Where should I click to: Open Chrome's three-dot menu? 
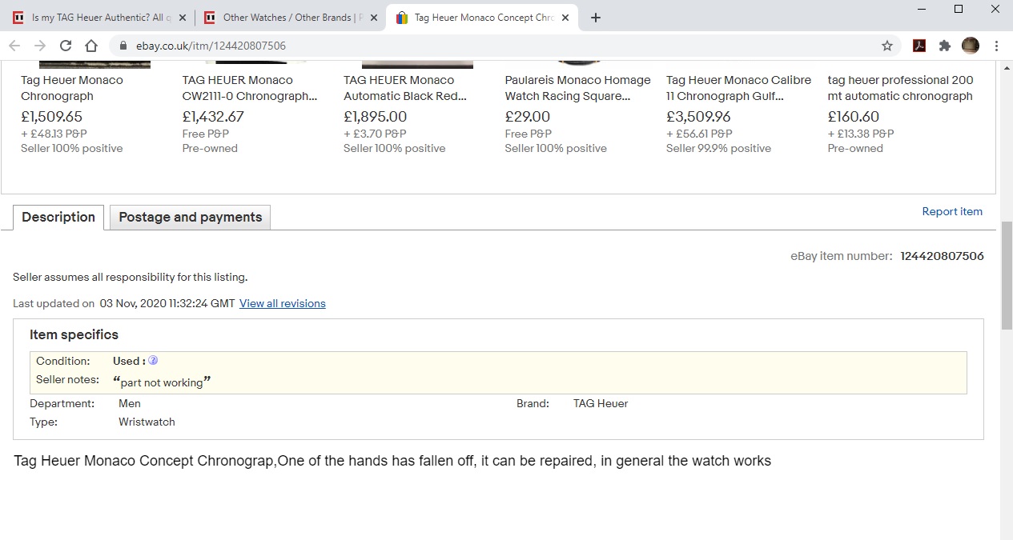(x=996, y=46)
